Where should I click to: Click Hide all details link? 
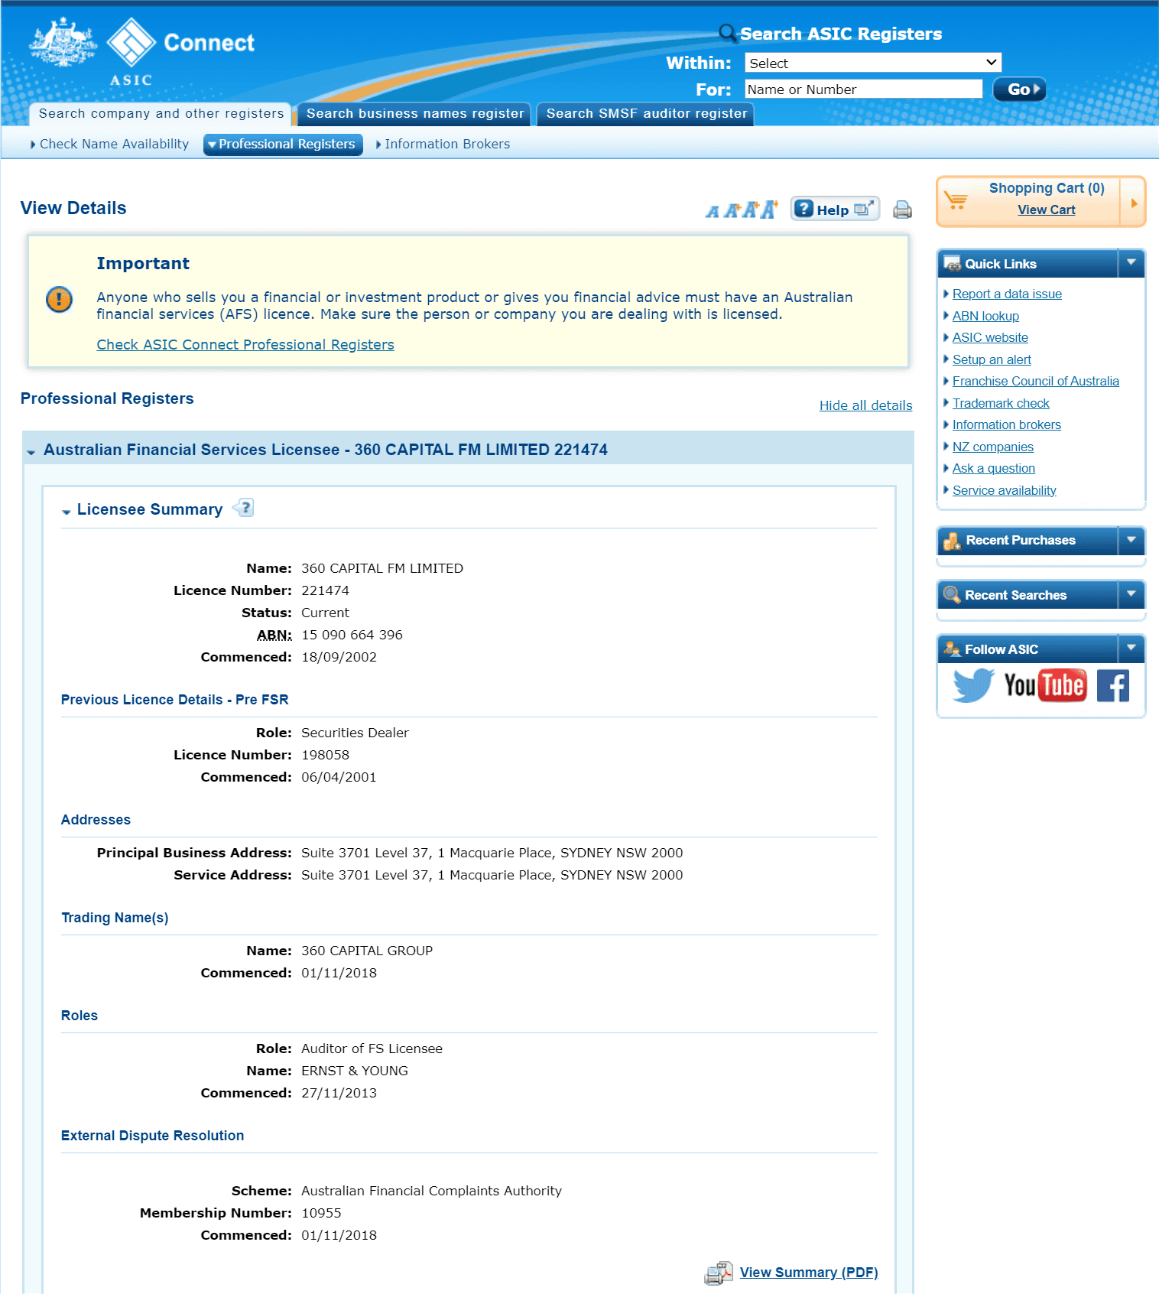coord(865,405)
